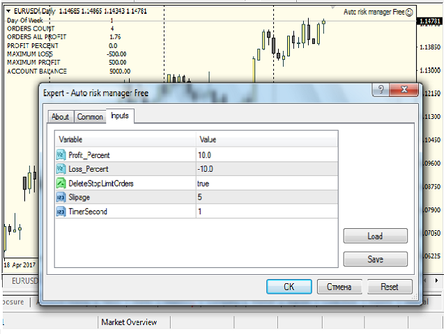Switch to the Common tab
The image size is (446, 334).
[90, 117]
